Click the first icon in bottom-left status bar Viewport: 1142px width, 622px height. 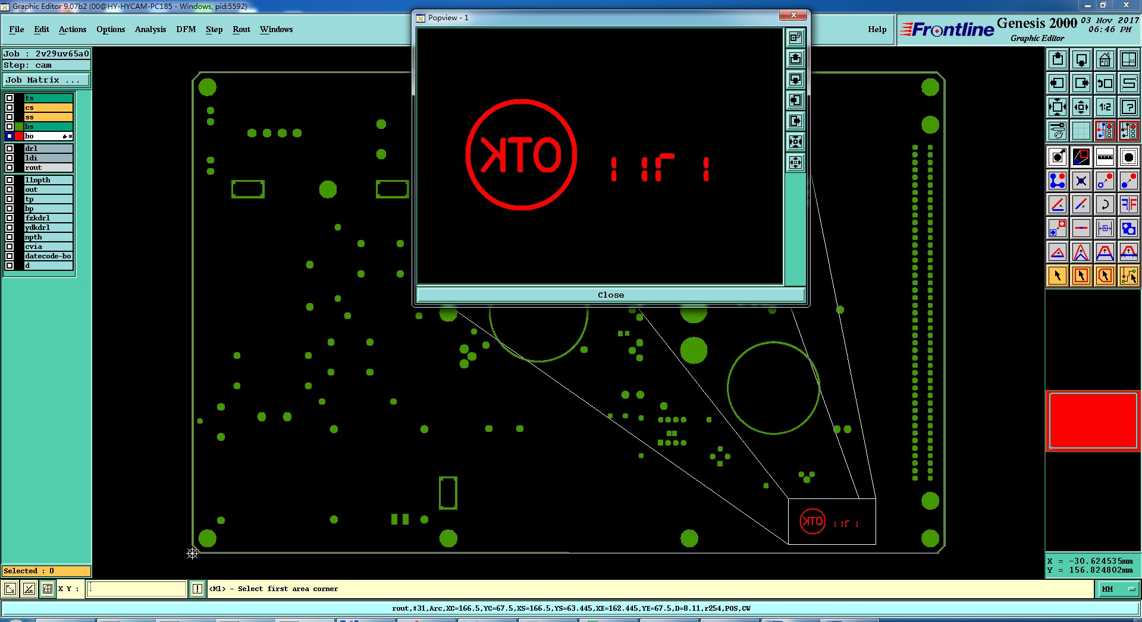10,589
